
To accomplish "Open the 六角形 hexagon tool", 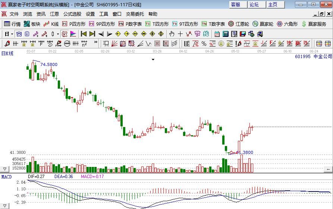I will [x=288, y=24].
